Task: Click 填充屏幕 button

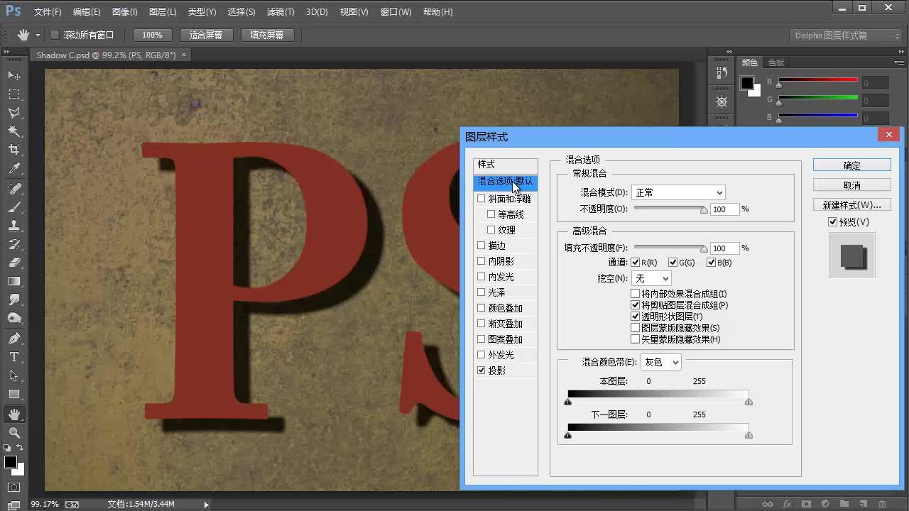Action: pyautogui.click(x=267, y=35)
